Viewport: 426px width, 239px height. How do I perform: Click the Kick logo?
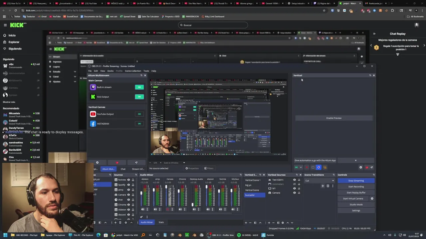[x=17, y=25]
